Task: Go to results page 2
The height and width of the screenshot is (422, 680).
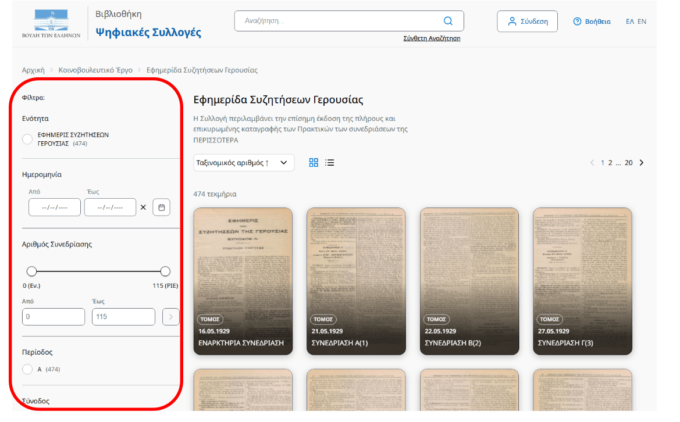Action: pos(610,163)
